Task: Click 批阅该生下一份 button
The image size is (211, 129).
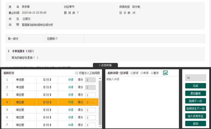Action: (x=195, y=108)
